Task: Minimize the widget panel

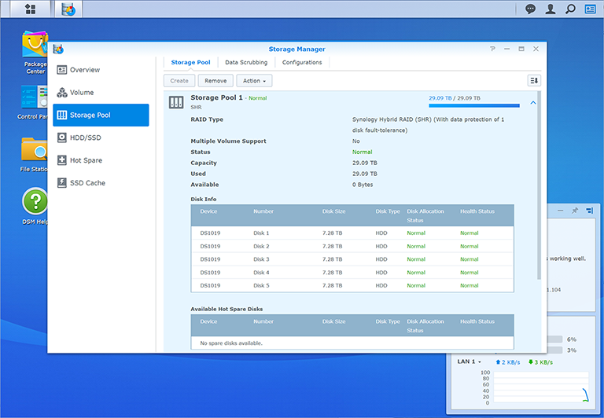Action: (561, 211)
